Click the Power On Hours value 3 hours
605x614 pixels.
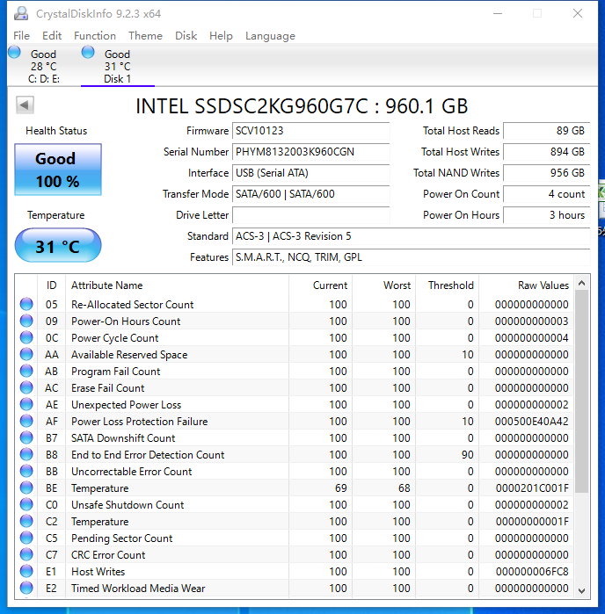click(547, 215)
